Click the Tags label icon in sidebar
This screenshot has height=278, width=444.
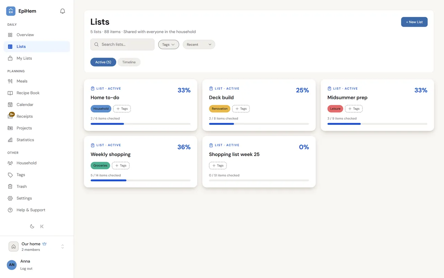click(x=10, y=175)
